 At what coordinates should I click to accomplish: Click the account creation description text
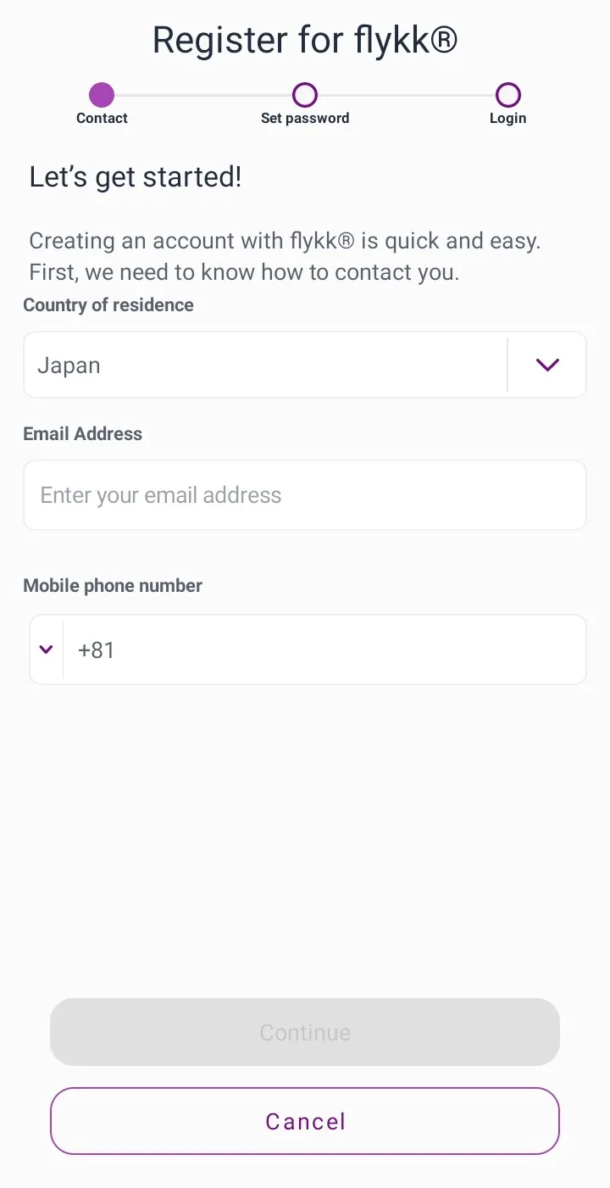tap(285, 257)
